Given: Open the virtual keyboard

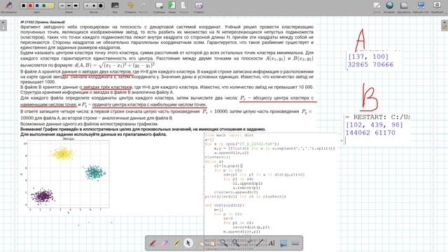Looking at the screenshot, I should [295, 243].
